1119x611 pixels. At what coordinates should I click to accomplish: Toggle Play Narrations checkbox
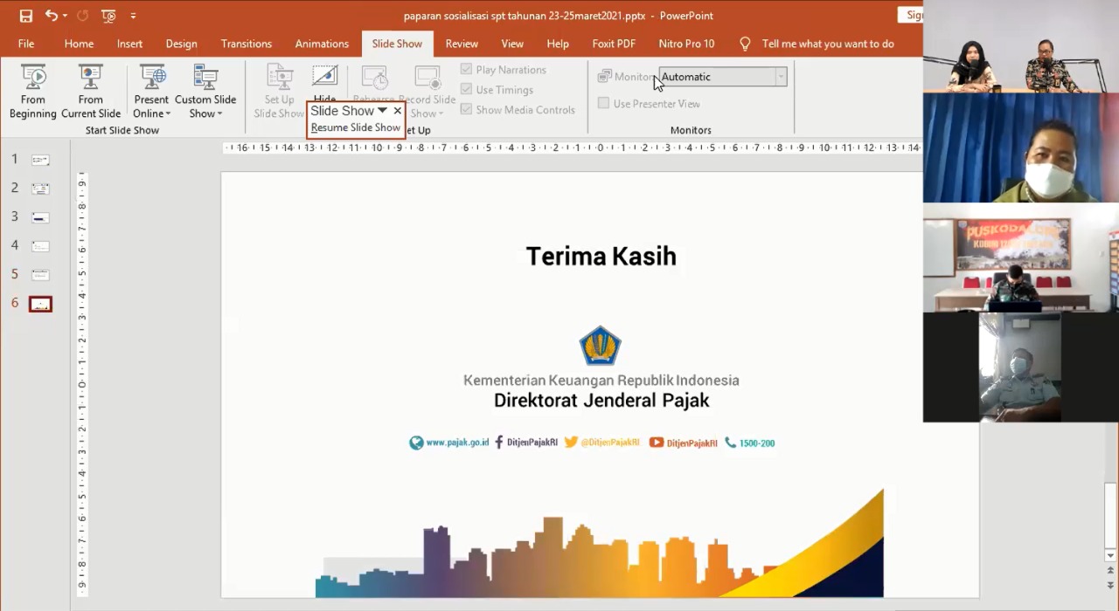tap(467, 70)
